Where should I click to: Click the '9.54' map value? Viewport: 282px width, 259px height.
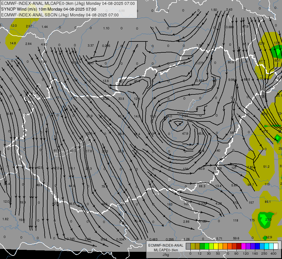104,239
